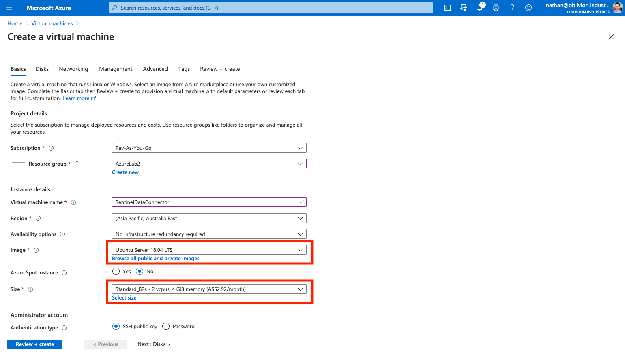625x359 pixels.
Task: Switch to the Networking tab
Action: (x=73, y=69)
